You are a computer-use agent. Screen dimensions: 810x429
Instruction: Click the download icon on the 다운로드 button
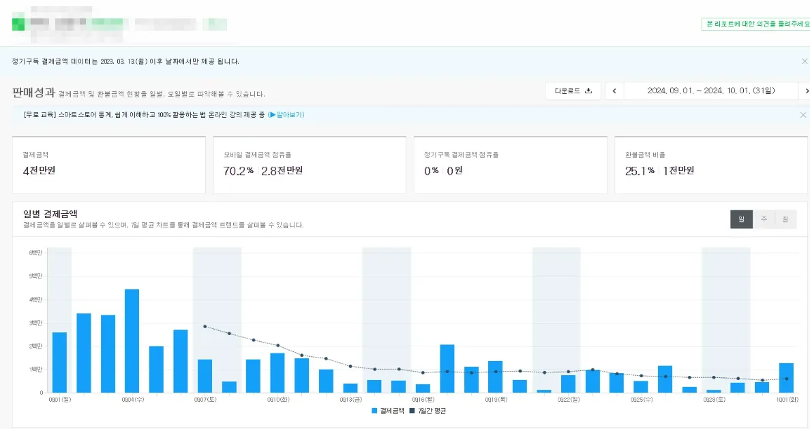point(588,90)
